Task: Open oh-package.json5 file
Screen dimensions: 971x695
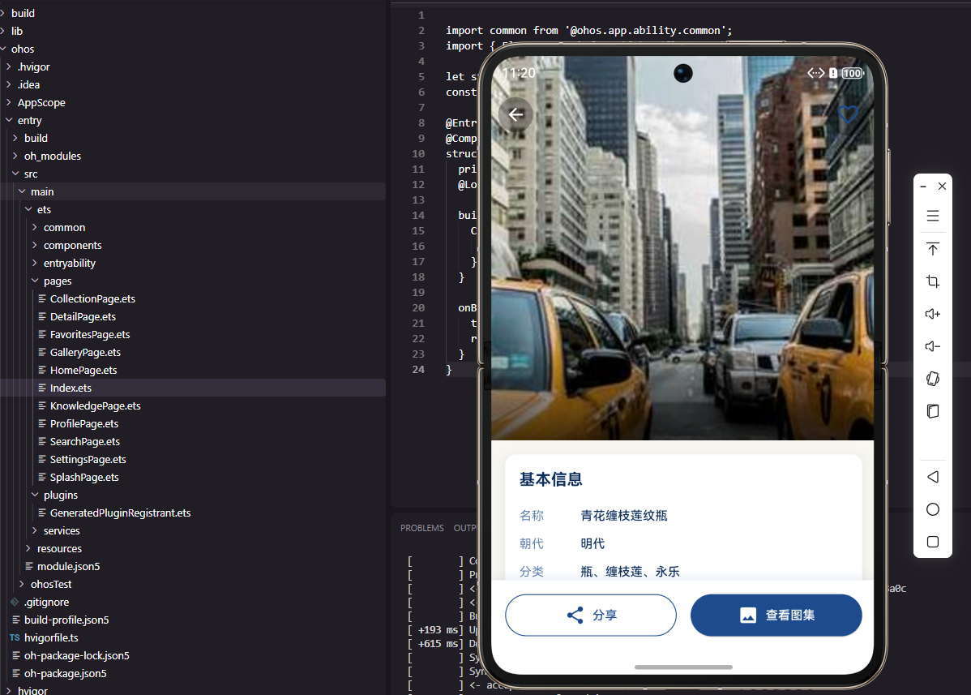Action: (x=65, y=675)
